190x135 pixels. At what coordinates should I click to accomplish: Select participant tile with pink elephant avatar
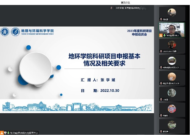tap(172, 110)
